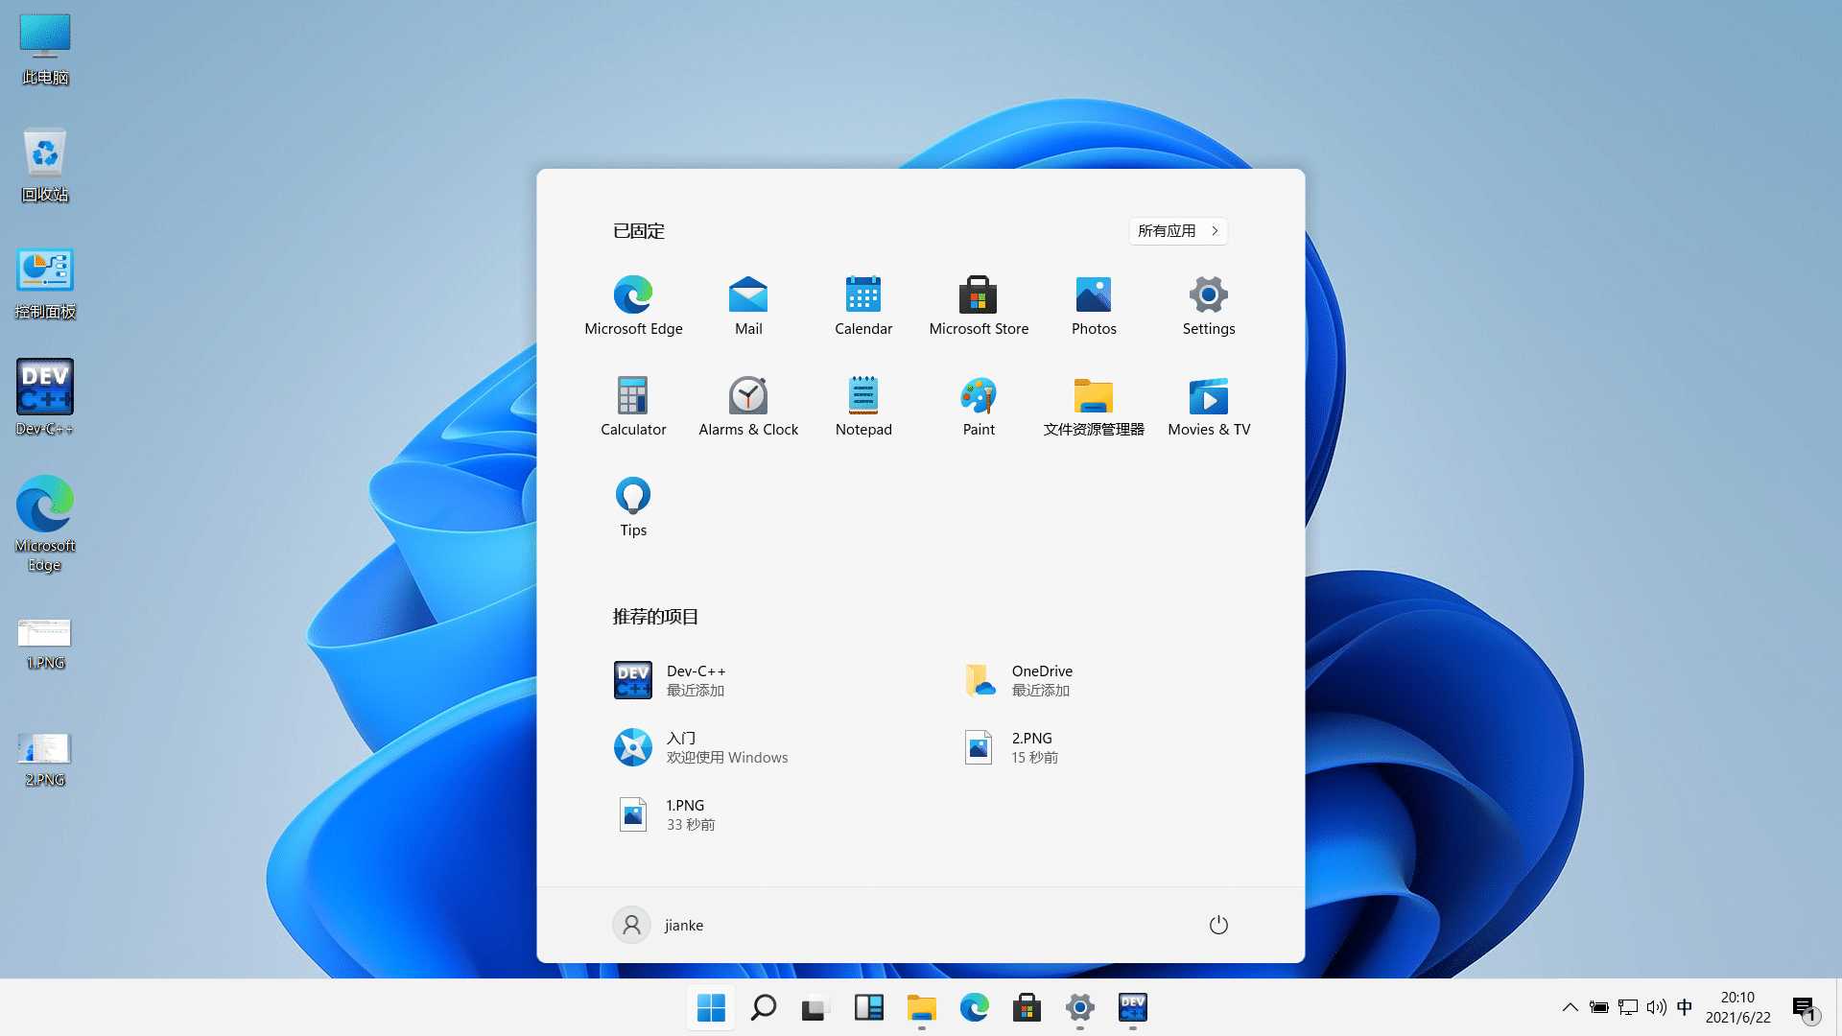Expand 所有应用 list
Image resolution: width=1842 pixels, height=1036 pixels.
(1178, 231)
